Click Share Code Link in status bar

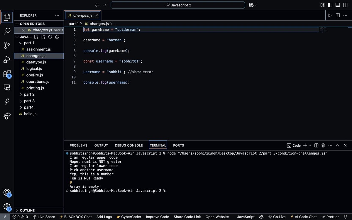[187, 217]
